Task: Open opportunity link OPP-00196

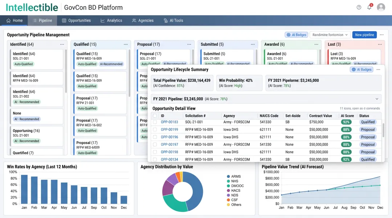Action: 169,137
